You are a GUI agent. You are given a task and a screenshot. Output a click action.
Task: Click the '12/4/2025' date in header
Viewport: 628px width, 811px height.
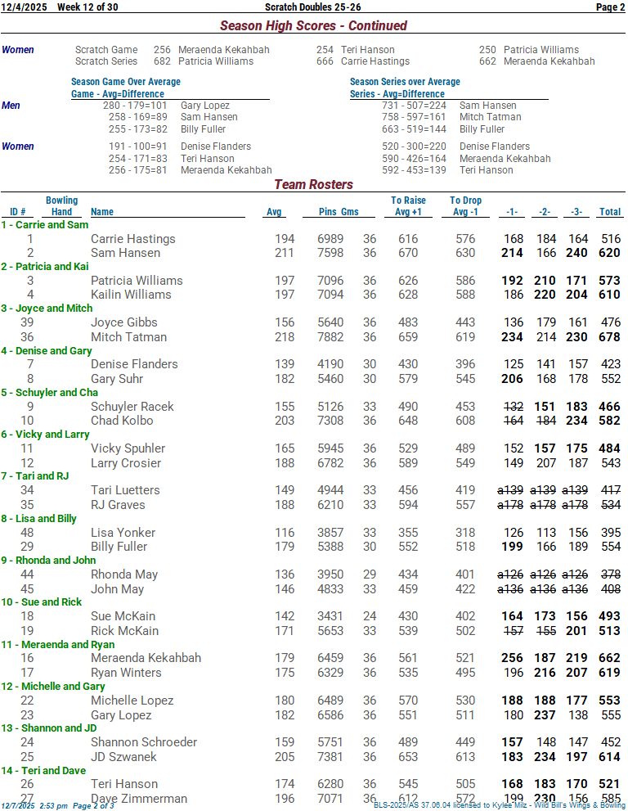24,7
